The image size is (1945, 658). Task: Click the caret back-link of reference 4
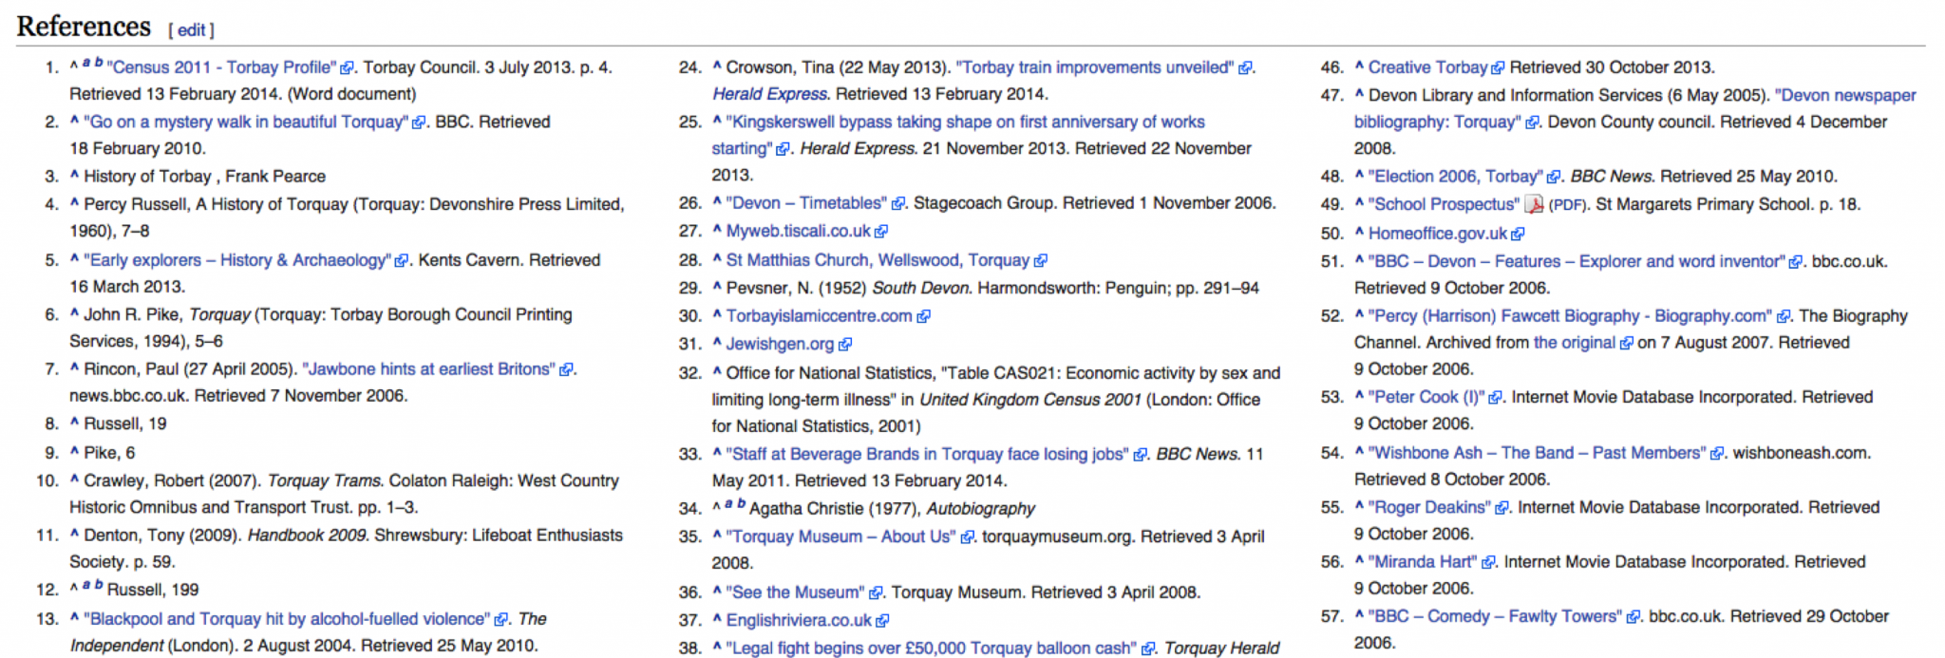(74, 202)
